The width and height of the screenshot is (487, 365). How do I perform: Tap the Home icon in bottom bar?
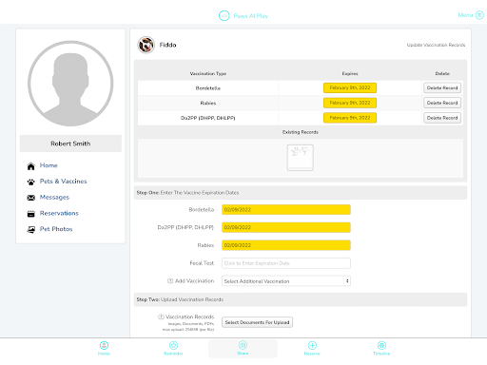(x=104, y=345)
